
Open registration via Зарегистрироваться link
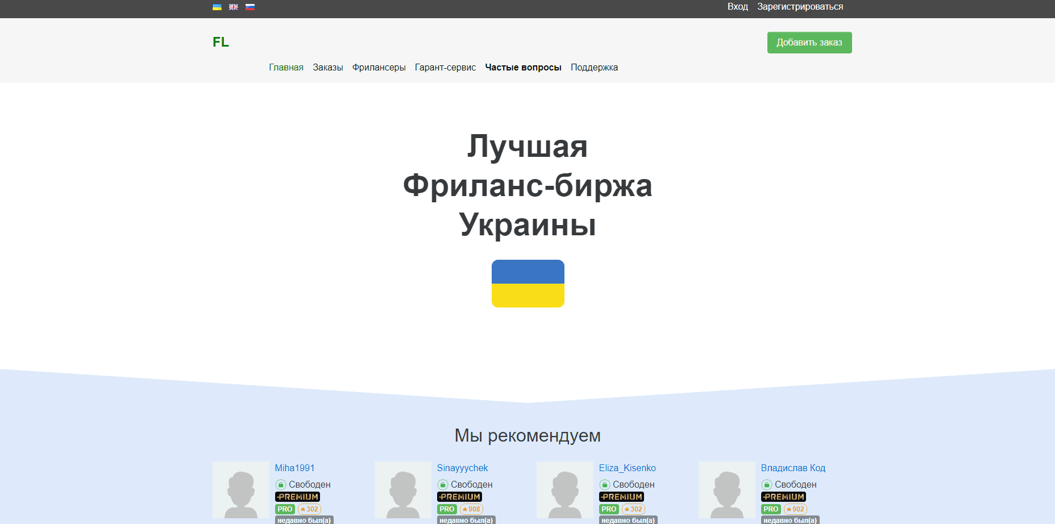800,7
